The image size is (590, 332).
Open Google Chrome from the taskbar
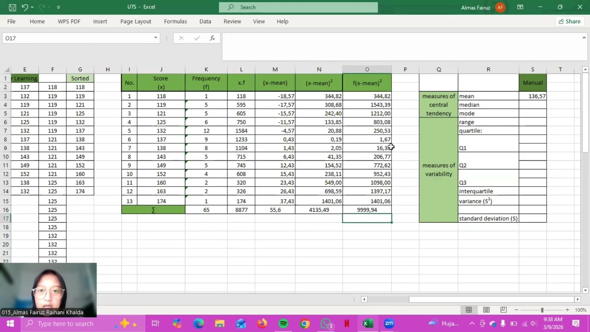[305, 324]
